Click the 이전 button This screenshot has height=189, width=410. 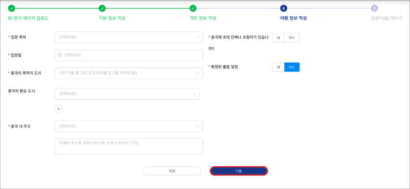click(x=172, y=171)
